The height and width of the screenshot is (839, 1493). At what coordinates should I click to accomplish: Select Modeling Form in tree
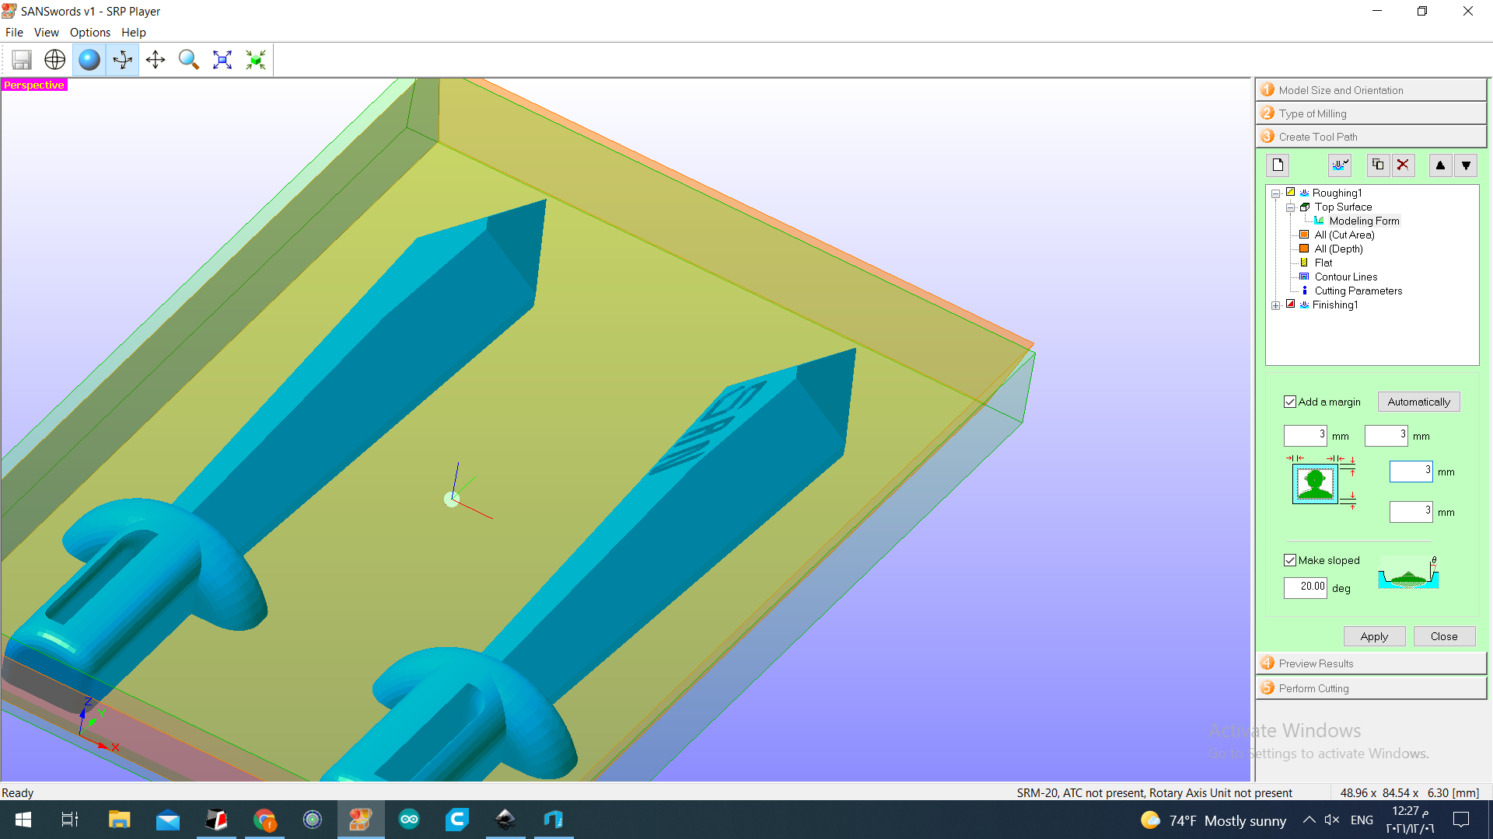click(1364, 221)
